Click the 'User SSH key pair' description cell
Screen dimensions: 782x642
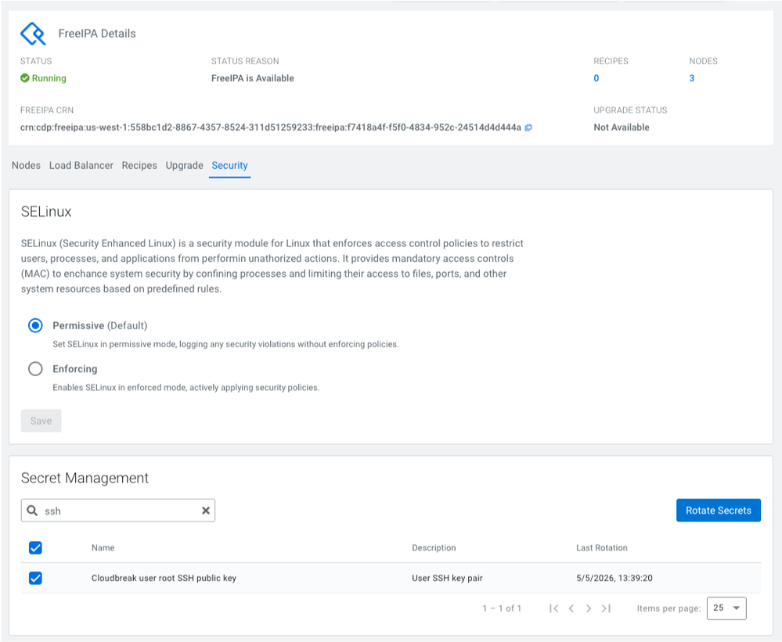coord(447,578)
